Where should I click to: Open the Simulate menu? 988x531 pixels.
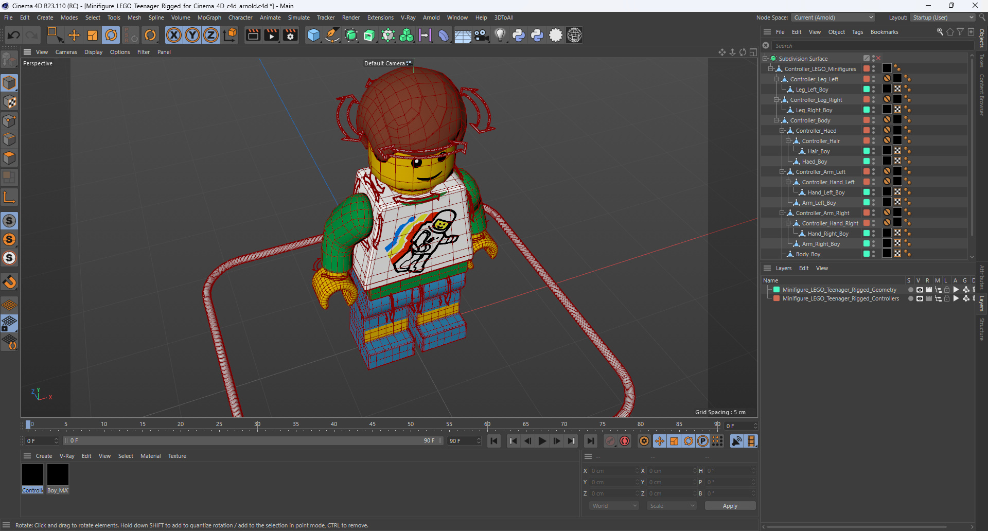coord(298,17)
